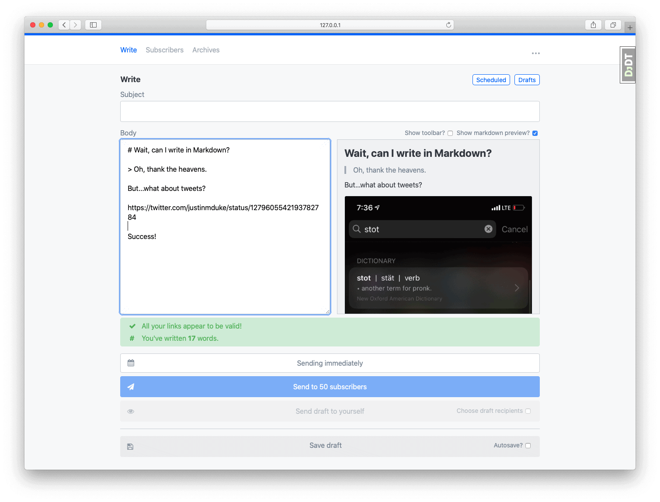
Task: Click the eye icon on draft row
Action: tap(131, 411)
